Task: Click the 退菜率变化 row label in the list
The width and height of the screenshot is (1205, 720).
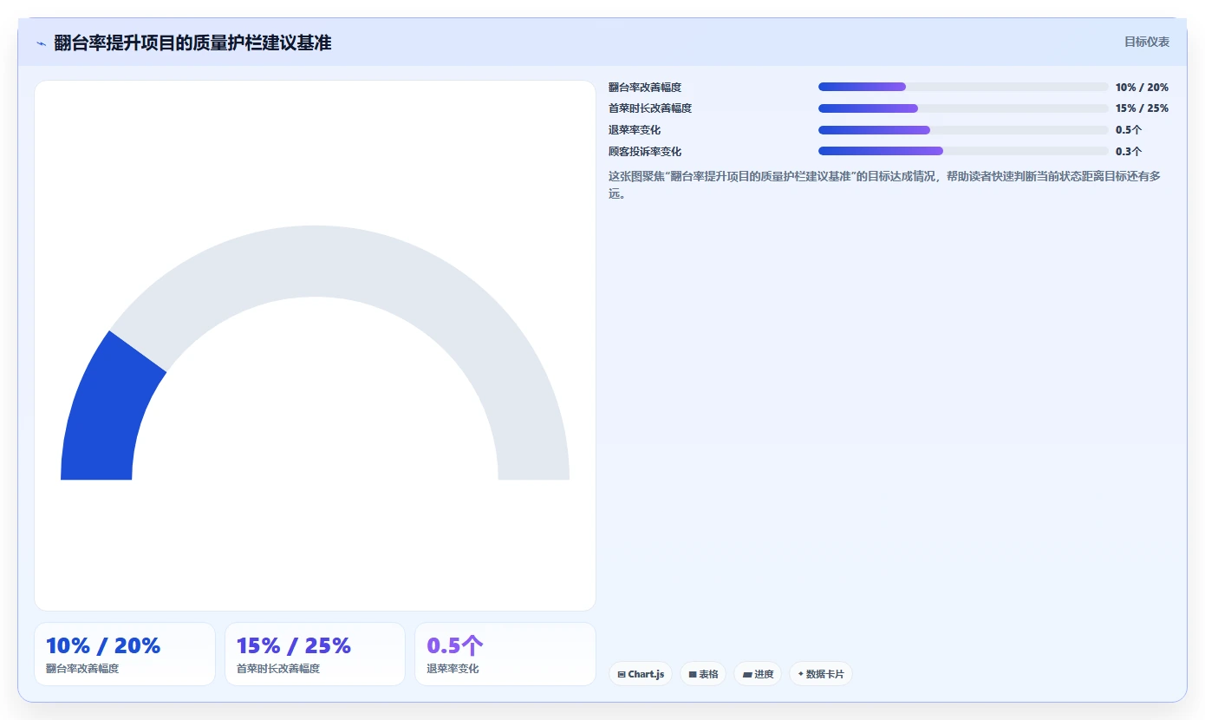Action: pyautogui.click(x=635, y=130)
